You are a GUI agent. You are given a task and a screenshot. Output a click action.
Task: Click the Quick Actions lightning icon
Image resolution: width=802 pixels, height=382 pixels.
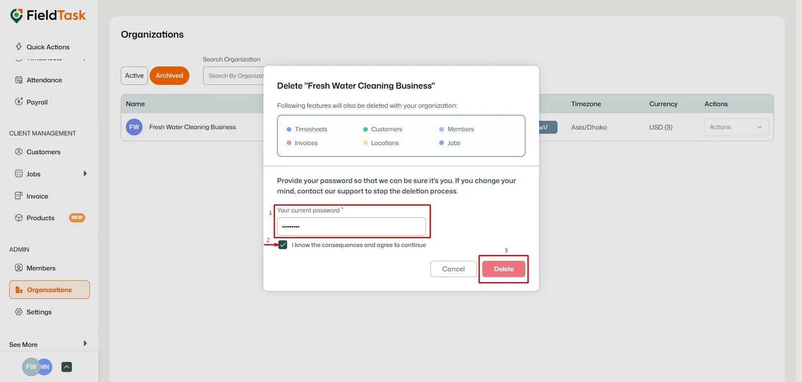click(19, 46)
